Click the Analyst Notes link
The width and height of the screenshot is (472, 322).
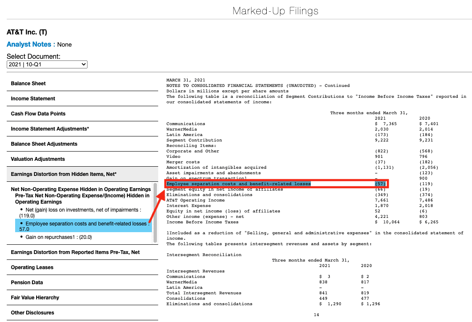tap(29, 45)
